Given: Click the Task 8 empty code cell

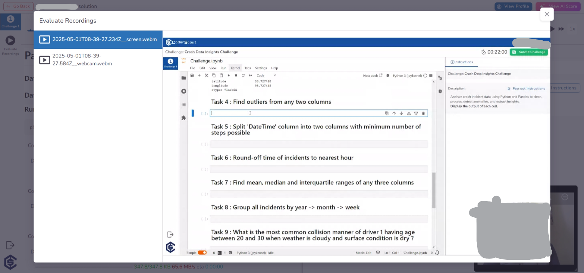Looking at the screenshot, I should (x=318, y=219).
